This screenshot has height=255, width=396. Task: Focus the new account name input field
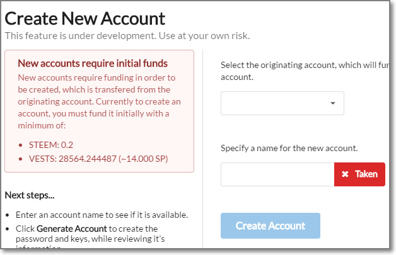pos(277,174)
